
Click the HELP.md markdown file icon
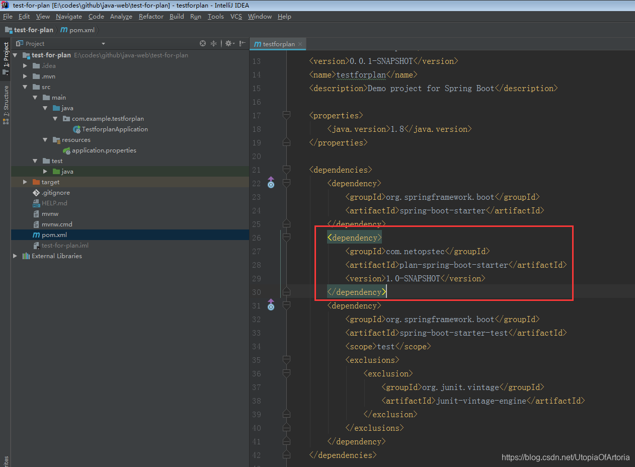click(x=36, y=203)
